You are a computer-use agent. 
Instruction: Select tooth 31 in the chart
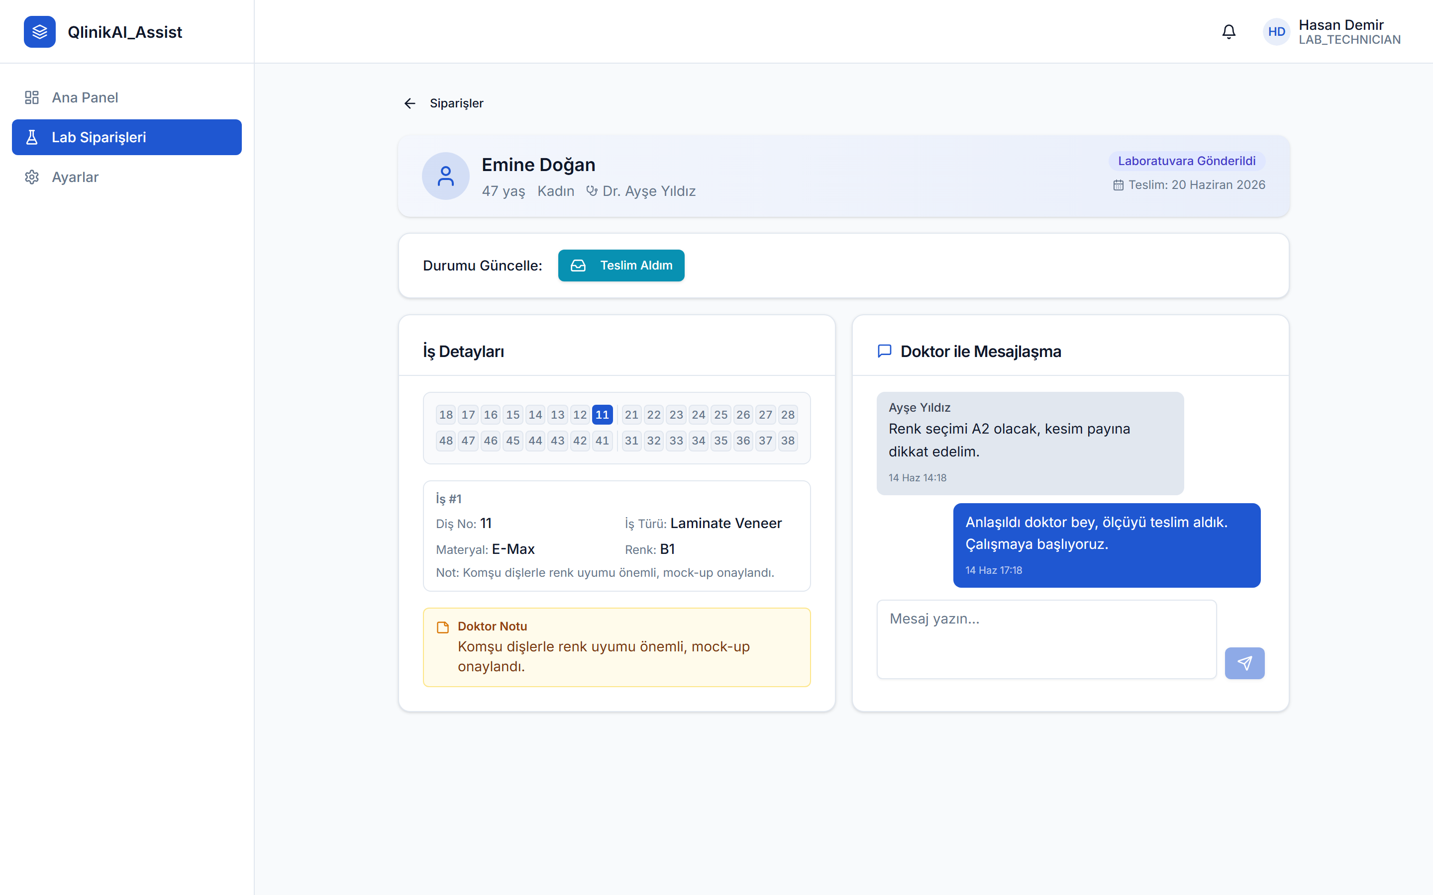[x=632, y=441]
